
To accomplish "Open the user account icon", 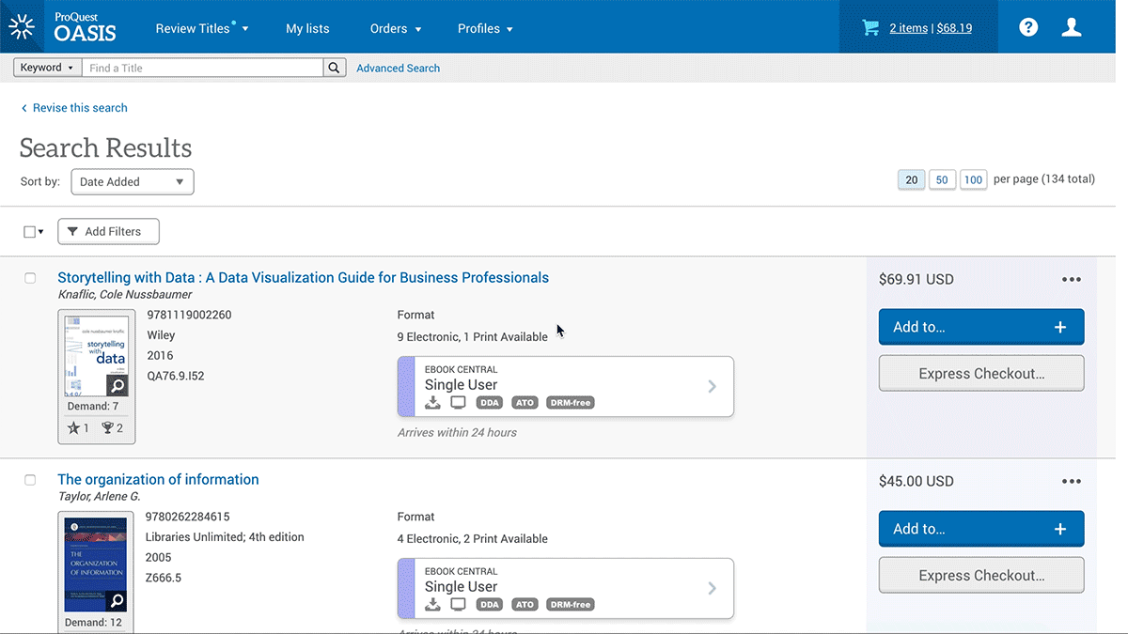I will pos(1072,27).
